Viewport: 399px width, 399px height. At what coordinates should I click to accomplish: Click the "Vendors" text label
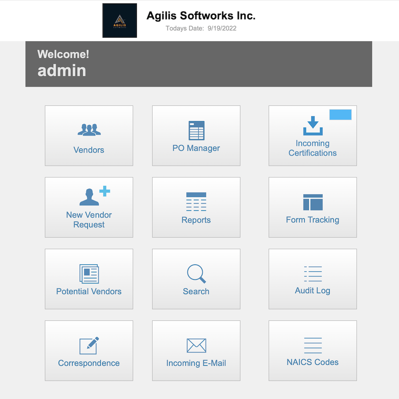pyautogui.click(x=89, y=150)
